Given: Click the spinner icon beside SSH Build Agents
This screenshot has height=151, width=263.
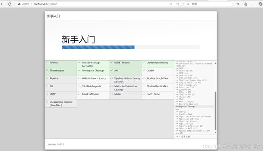Looking at the screenshot, I should pos(79,86).
